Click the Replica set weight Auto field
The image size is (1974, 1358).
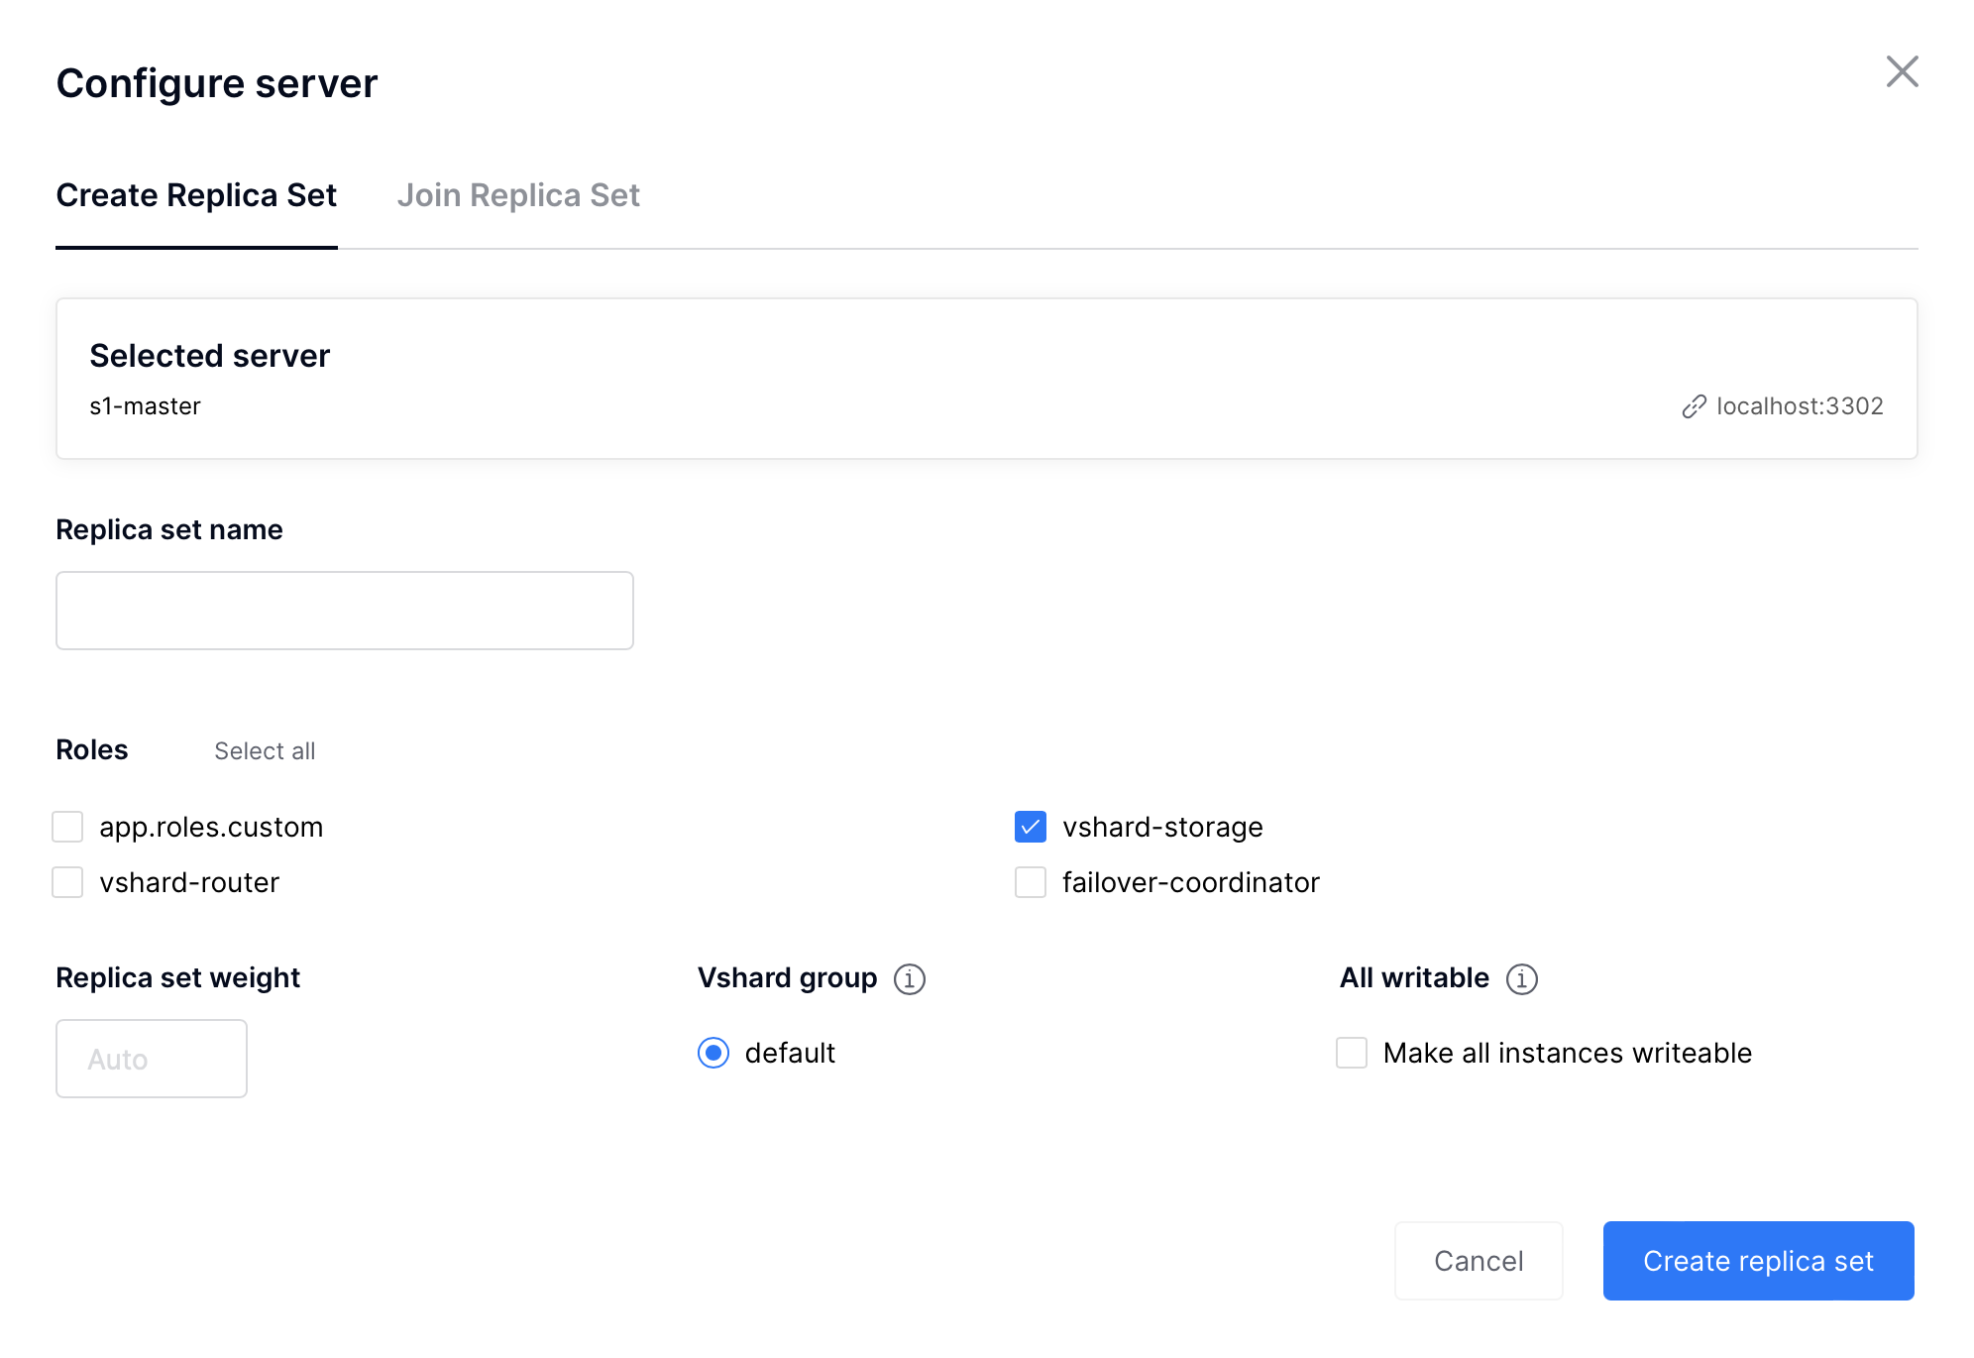152,1059
